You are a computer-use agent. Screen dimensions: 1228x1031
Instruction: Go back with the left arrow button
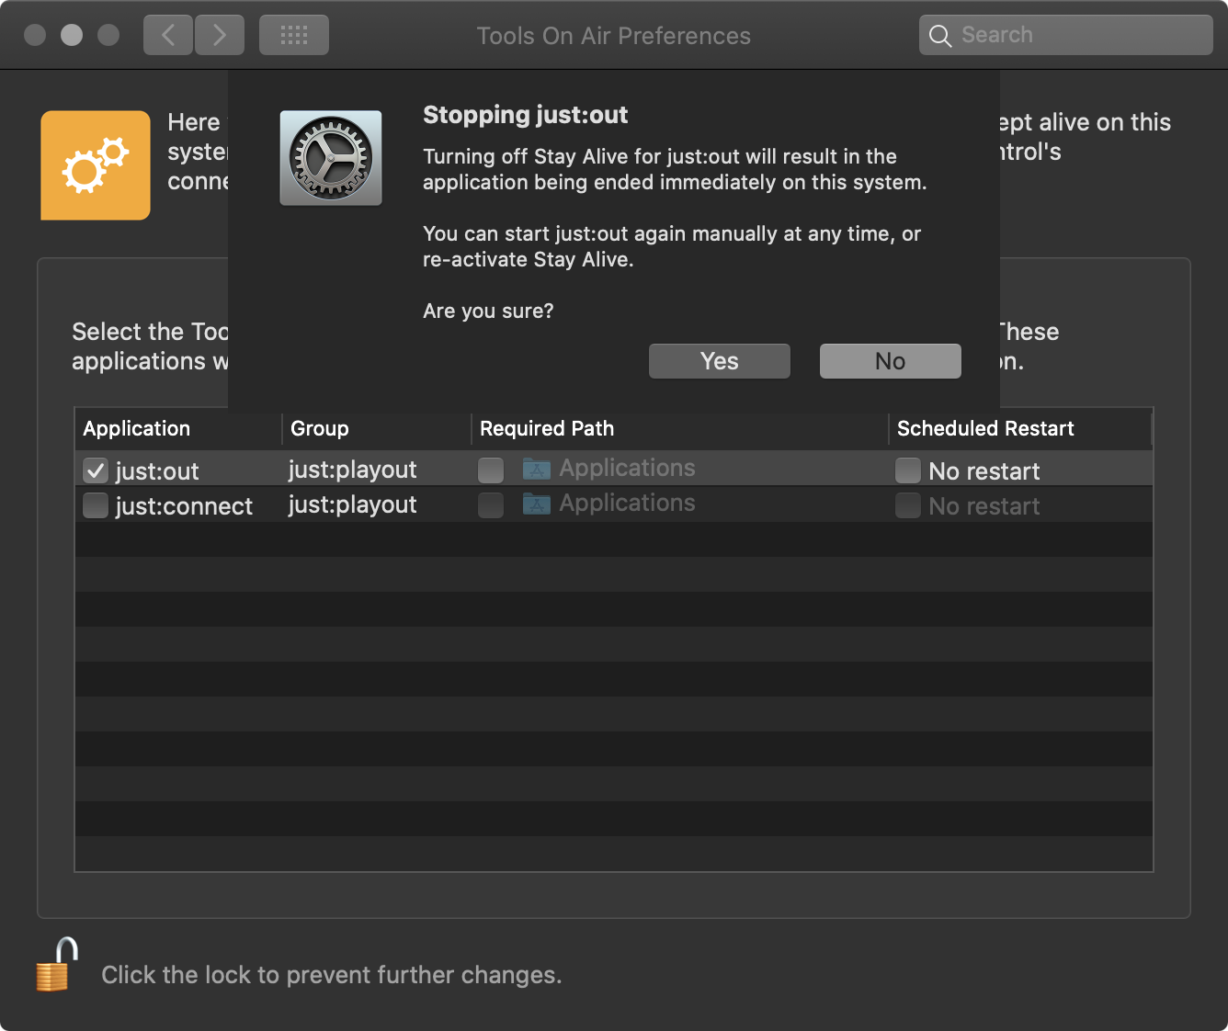(168, 35)
